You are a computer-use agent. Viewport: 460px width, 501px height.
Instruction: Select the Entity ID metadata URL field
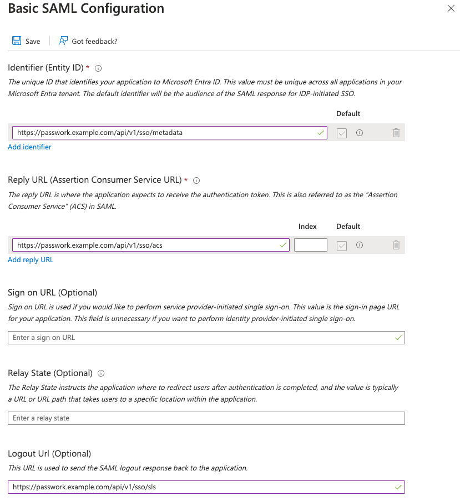click(x=166, y=133)
